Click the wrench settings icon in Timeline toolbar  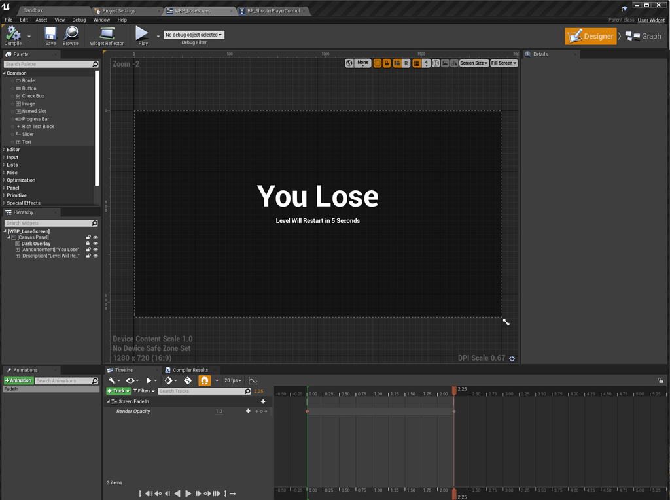[112, 380]
